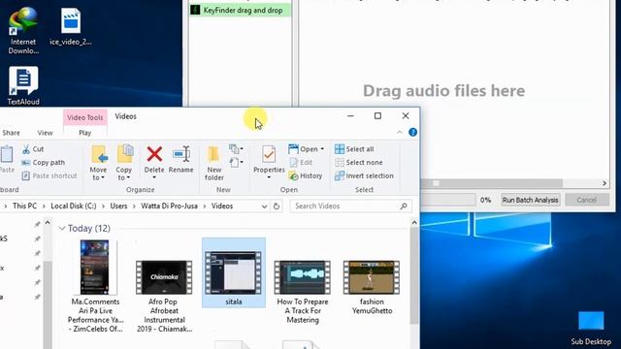Click the KeyFinder progress bar
The width and height of the screenshot is (621, 349).
447,200
